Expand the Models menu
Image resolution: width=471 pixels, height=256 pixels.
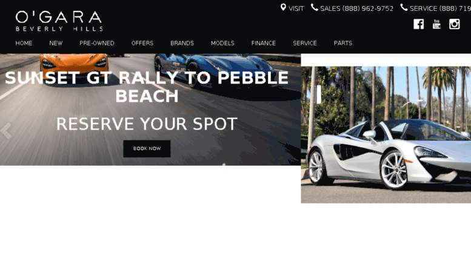(x=222, y=43)
